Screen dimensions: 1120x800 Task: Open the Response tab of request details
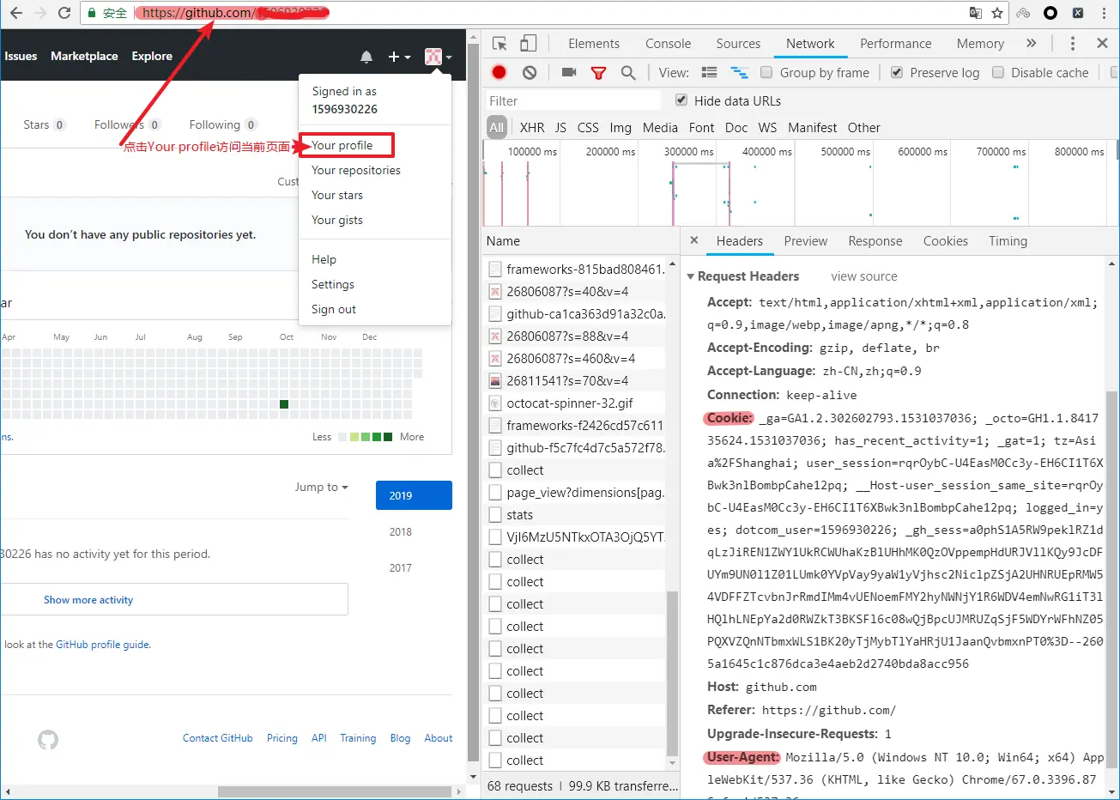[x=875, y=241]
